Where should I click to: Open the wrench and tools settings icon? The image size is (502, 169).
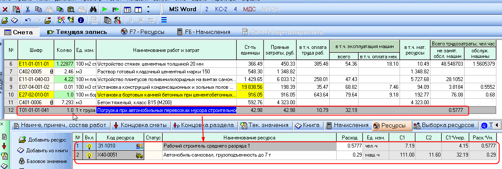117,20
